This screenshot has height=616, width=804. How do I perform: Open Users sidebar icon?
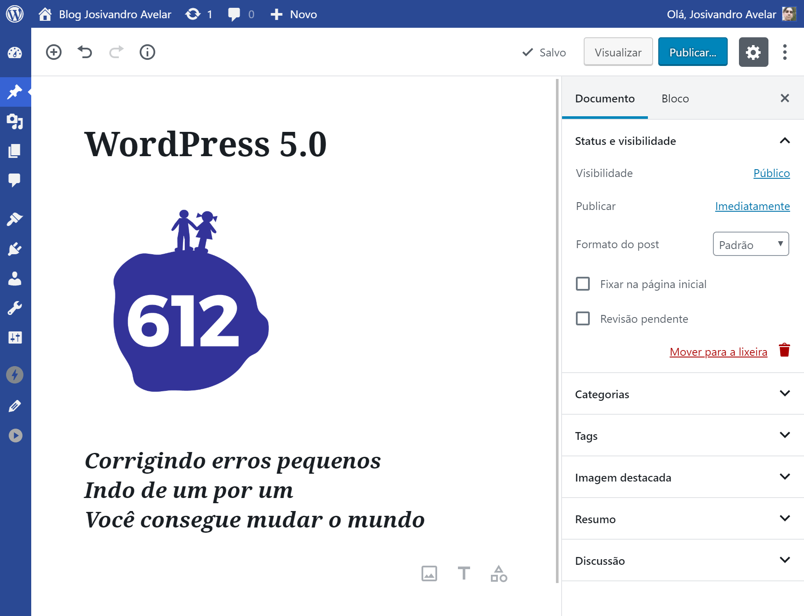coord(15,279)
